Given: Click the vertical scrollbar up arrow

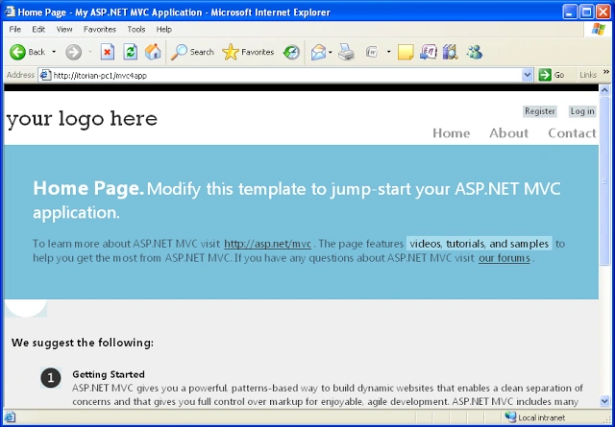Looking at the screenshot, I should tap(604, 91).
